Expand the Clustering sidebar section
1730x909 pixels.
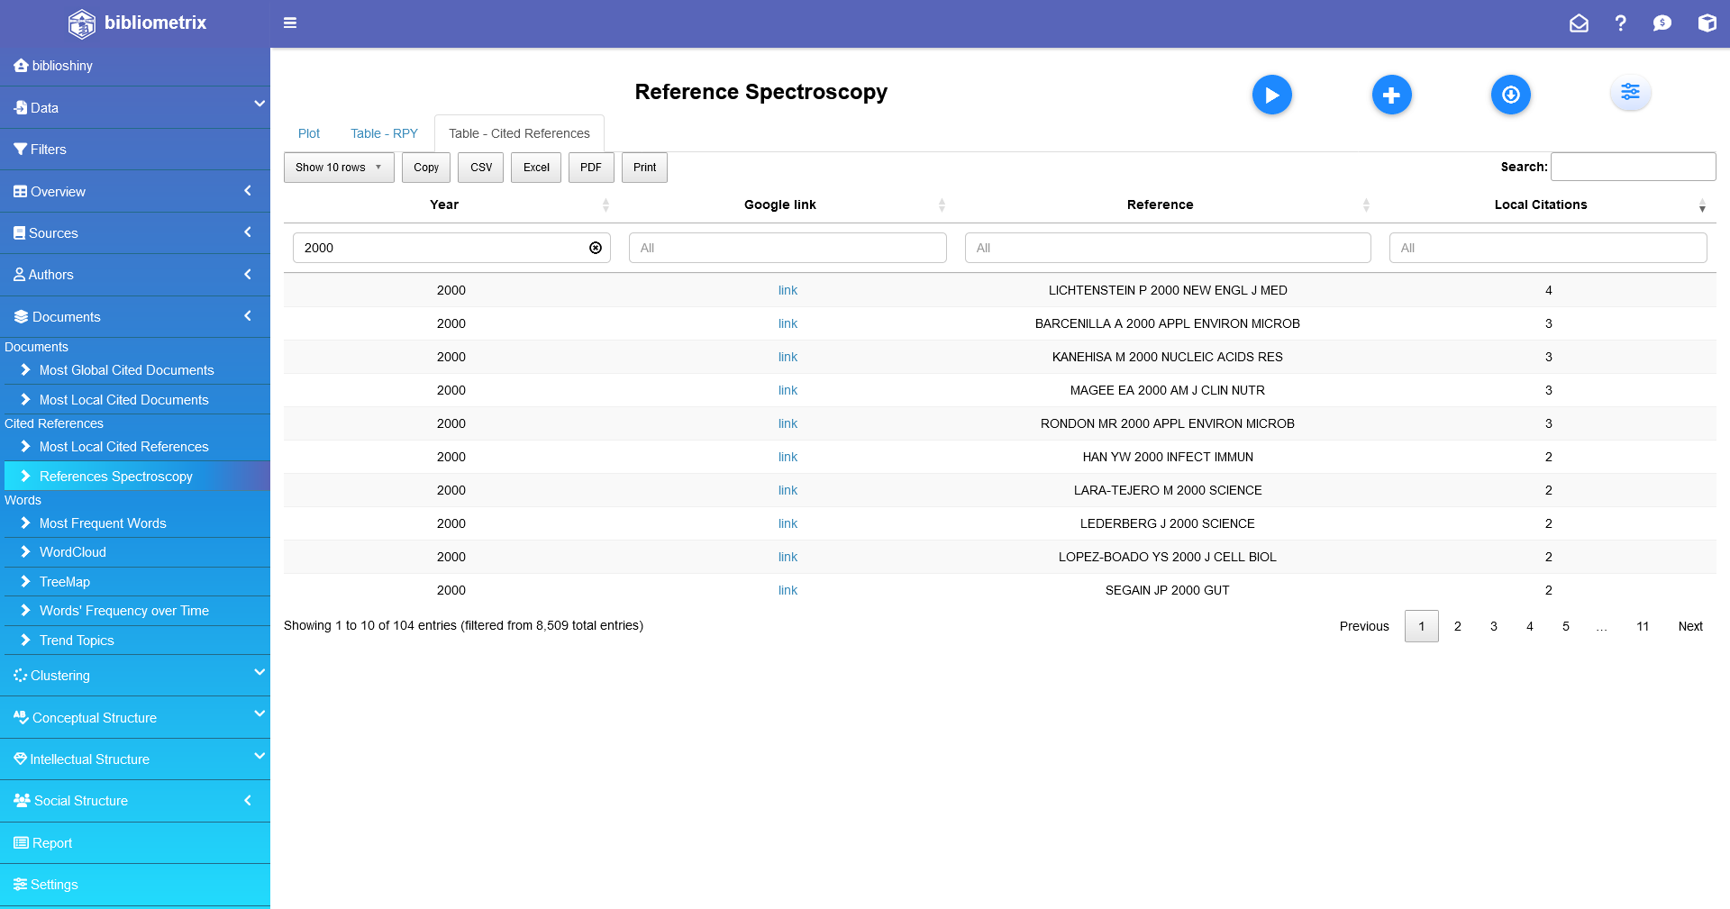(135, 676)
